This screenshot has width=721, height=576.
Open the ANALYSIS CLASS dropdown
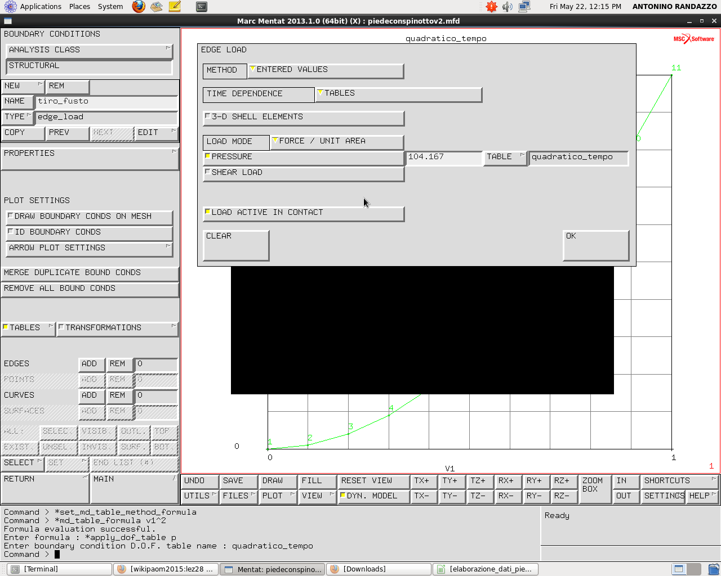point(89,51)
